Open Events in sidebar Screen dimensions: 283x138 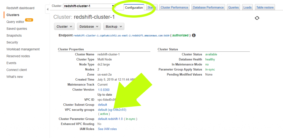click(x=11, y=63)
